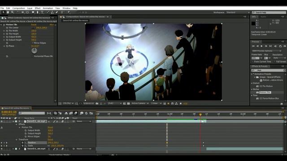Start RAM Preview in Preview panel
This screenshot has height=161, width=287.
(285, 46)
